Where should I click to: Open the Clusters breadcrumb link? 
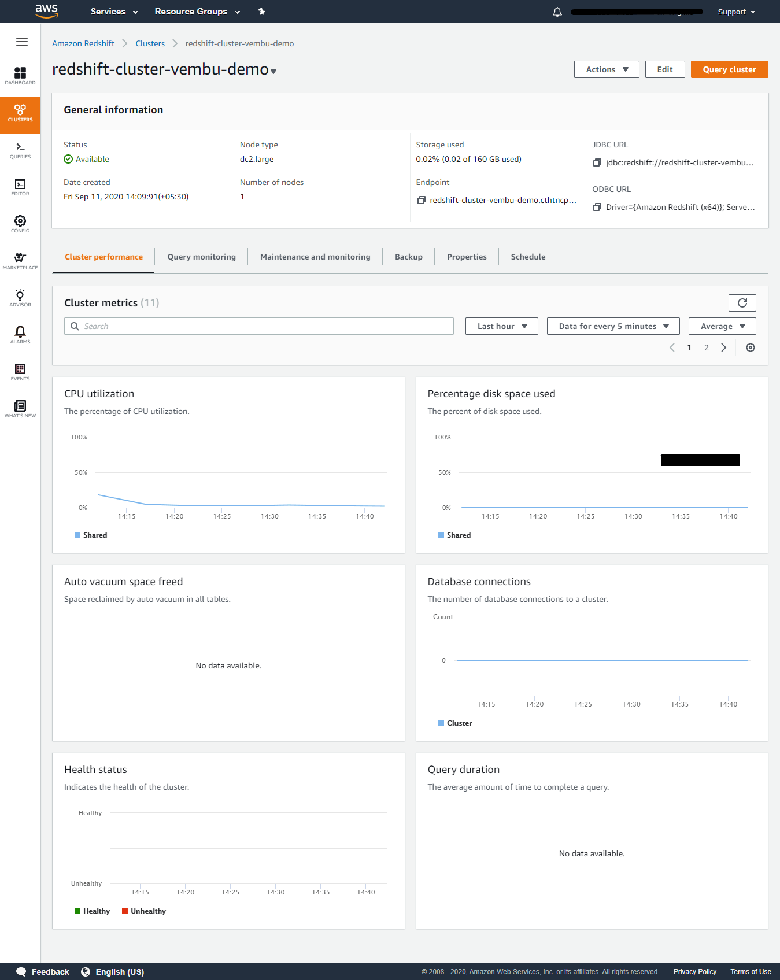pyautogui.click(x=150, y=43)
